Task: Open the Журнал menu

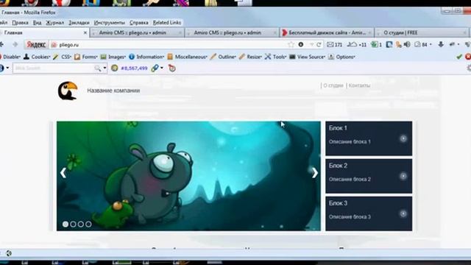Action: (54, 23)
